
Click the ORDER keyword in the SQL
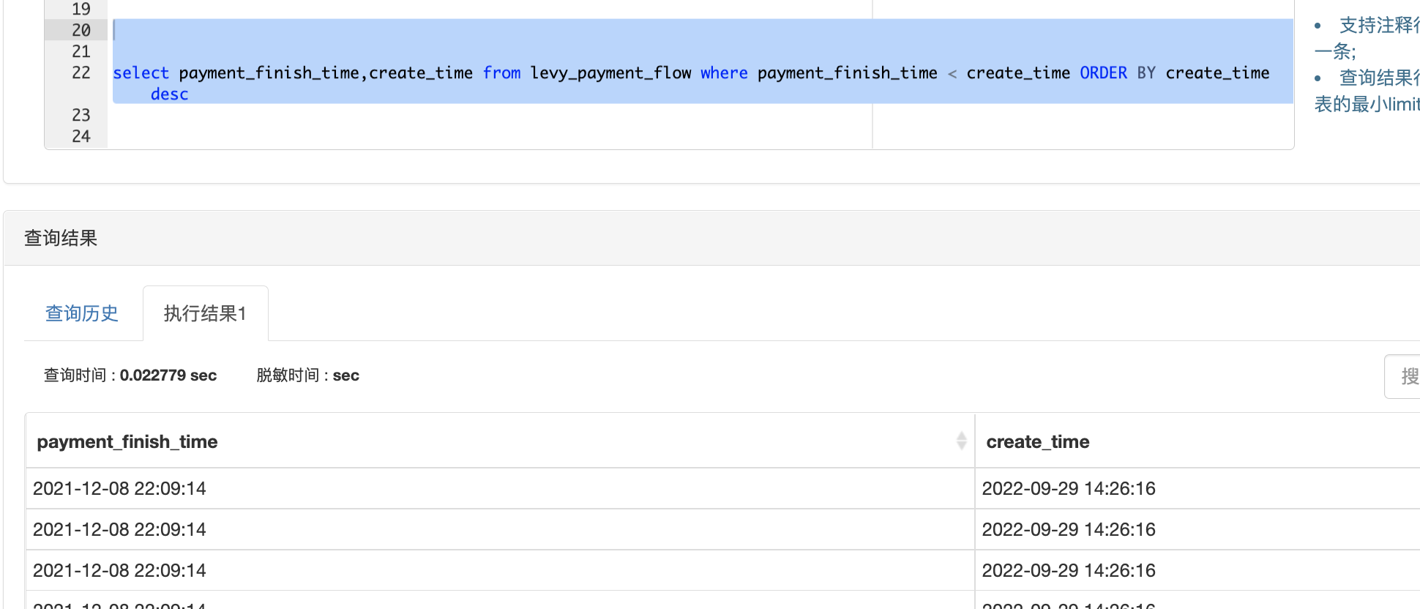(x=1103, y=73)
